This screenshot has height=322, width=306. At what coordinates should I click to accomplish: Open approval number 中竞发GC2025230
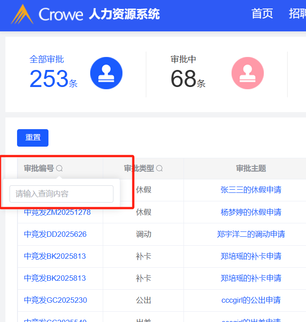pyautogui.click(x=55, y=300)
